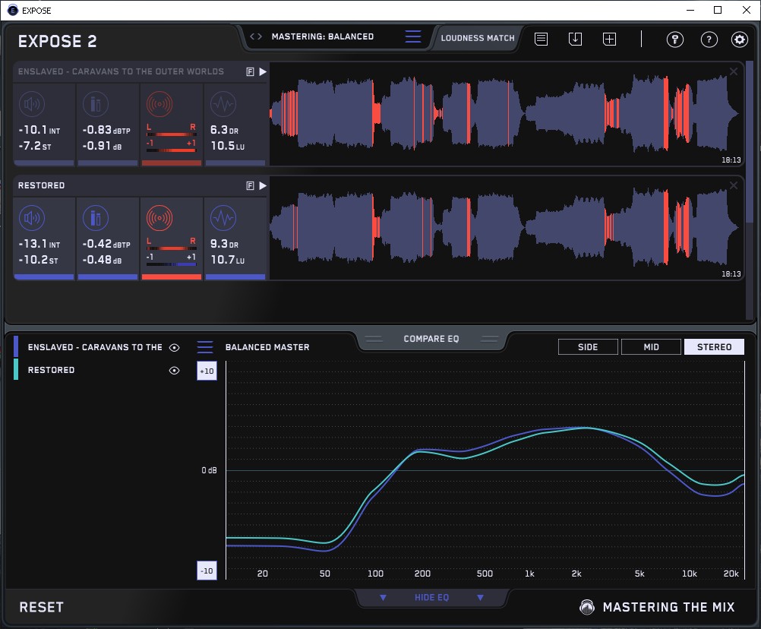Remove the Enslaved track with its X
Image resolution: width=761 pixels, height=629 pixels.
(x=734, y=71)
